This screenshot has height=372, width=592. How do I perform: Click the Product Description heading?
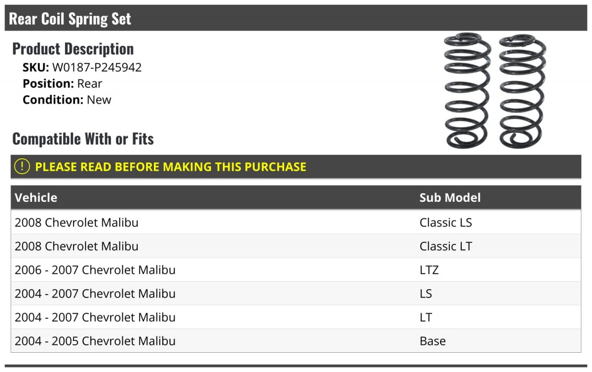pyautogui.click(x=73, y=48)
